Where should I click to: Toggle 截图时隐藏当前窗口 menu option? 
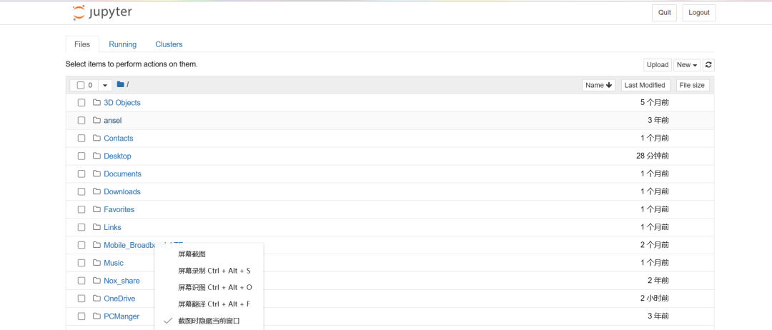pyautogui.click(x=209, y=321)
